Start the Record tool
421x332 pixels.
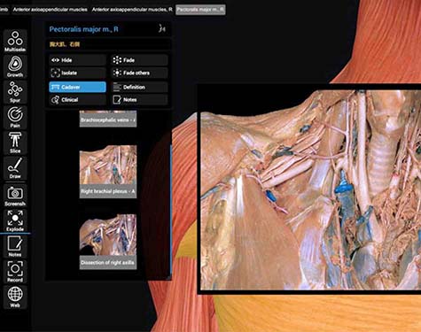click(15, 272)
